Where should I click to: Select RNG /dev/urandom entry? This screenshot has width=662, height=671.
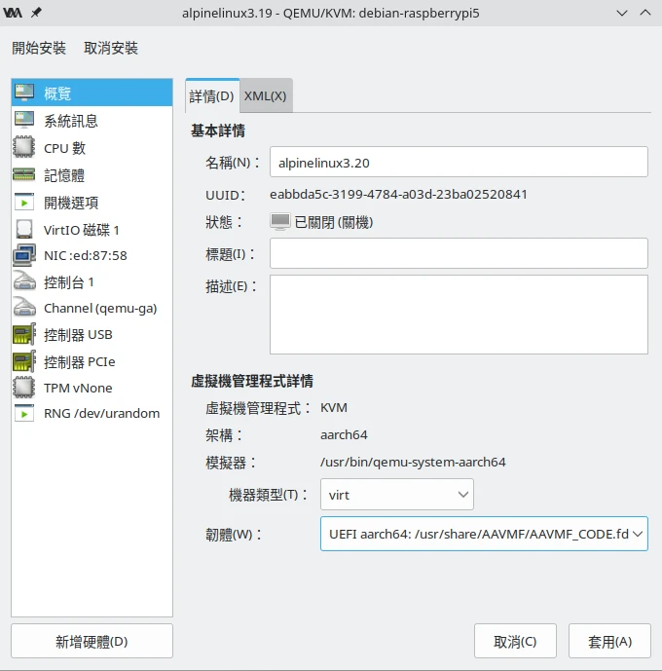92,413
